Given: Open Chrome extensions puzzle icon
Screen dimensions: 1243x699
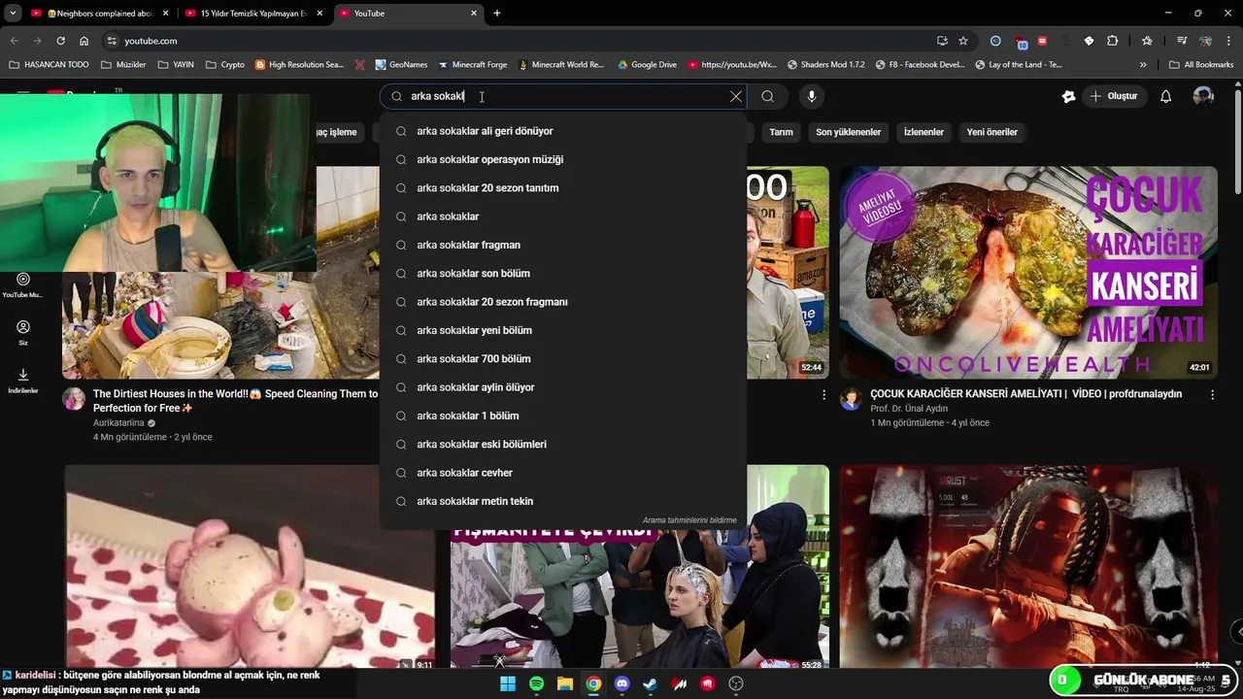Looking at the screenshot, I should [x=1113, y=41].
